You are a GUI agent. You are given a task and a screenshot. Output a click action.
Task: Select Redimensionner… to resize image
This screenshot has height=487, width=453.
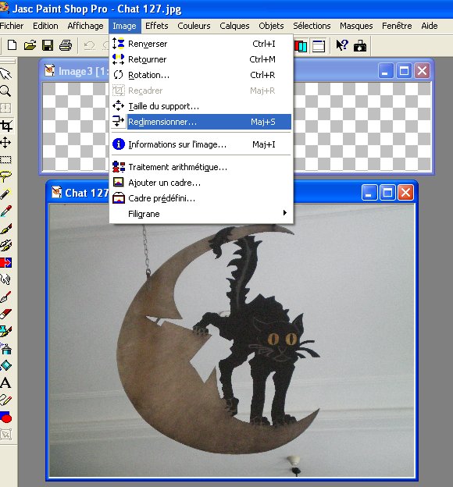[x=202, y=122]
